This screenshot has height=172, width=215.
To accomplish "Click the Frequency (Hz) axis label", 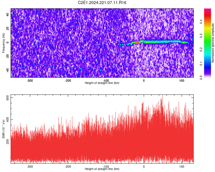I will tap(3, 43).
